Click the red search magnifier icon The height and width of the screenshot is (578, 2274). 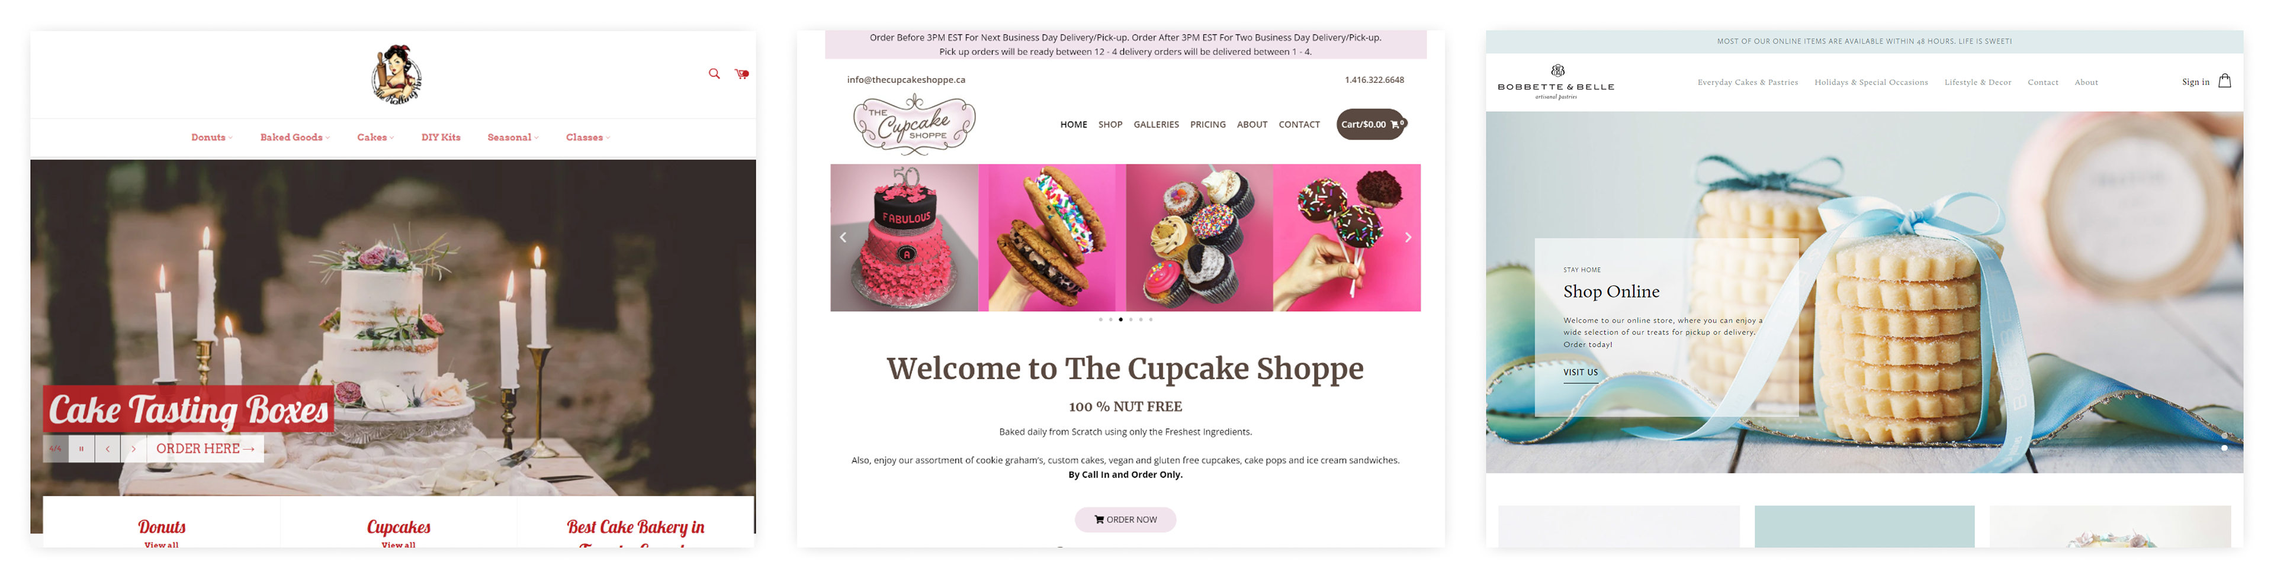click(x=713, y=73)
